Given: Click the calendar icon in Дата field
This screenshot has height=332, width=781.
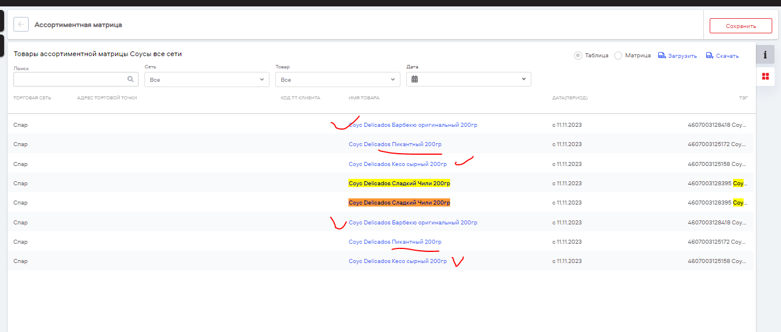Looking at the screenshot, I should pyautogui.click(x=414, y=79).
